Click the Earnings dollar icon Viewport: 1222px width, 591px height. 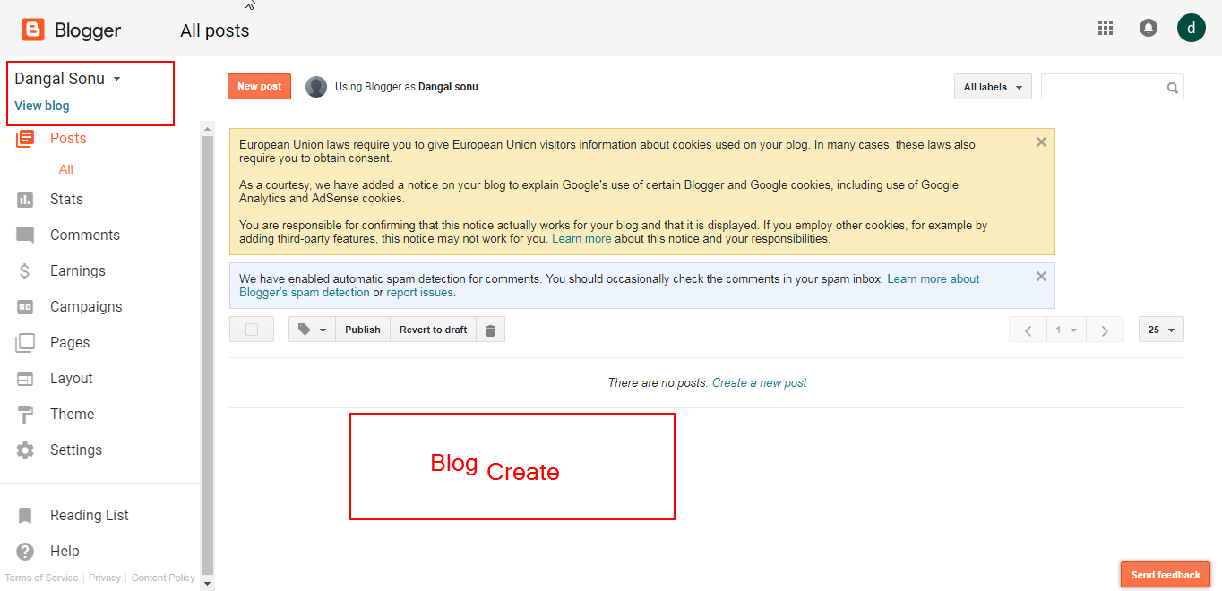[25, 271]
